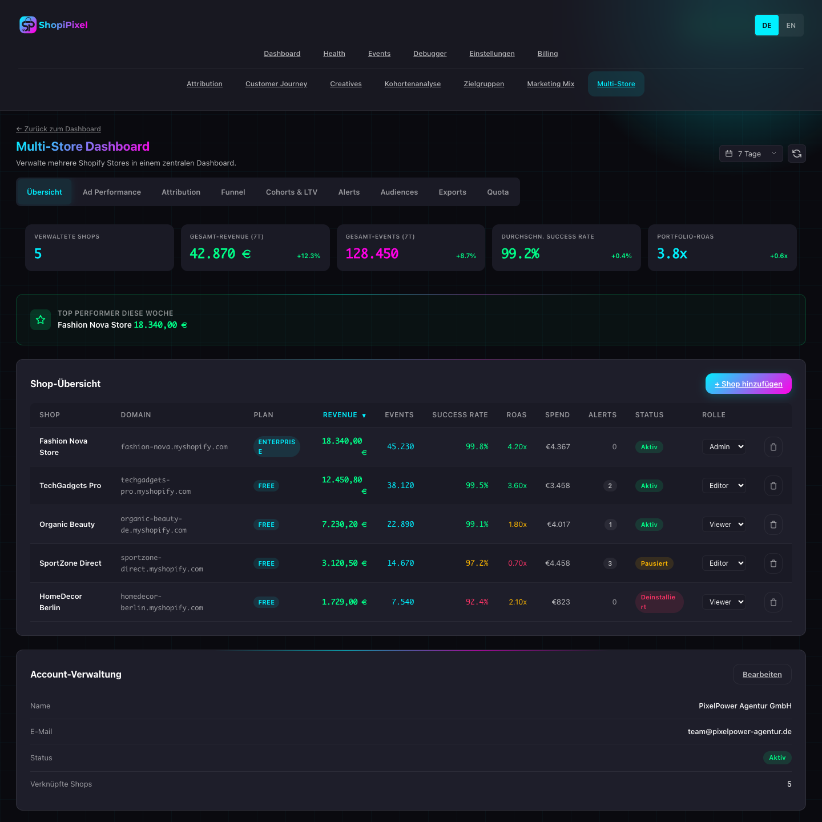Click the refresh data icon button

[x=797, y=154]
